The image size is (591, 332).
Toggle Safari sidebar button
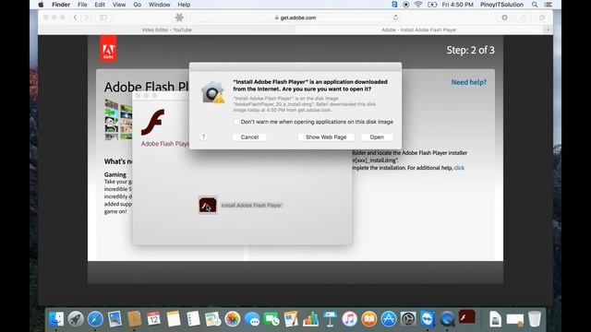click(103, 18)
